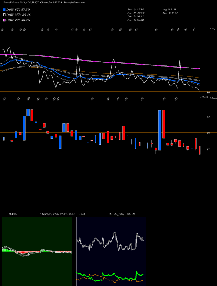Open the ADX chart panel
The height and width of the screenshot is (286, 217).
[111, 251]
